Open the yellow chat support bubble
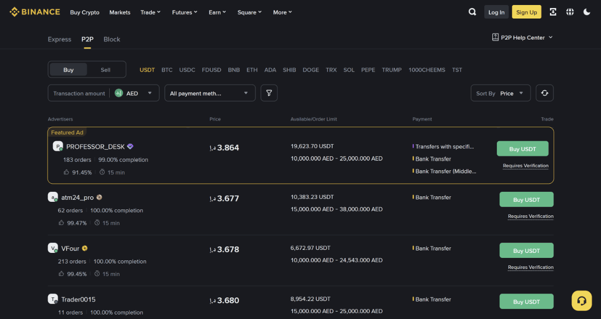This screenshot has width=601, height=319. (x=581, y=300)
